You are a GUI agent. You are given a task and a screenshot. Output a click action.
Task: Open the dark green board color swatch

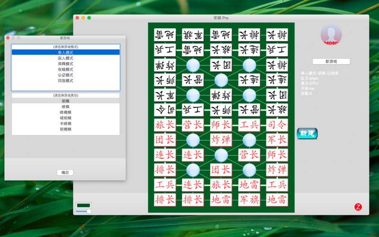(83, 206)
